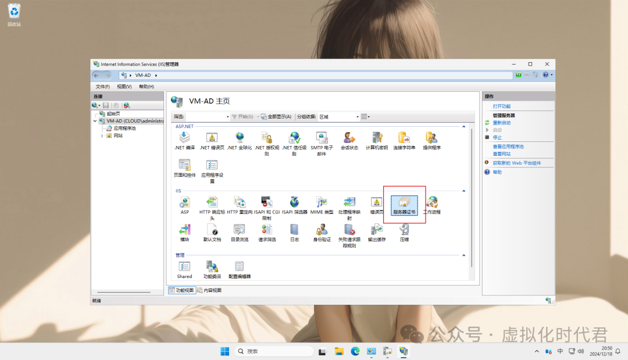Open the 目录浏览 icon
Image resolution: width=628 pixels, height=360 pixels.
(240, 233)
